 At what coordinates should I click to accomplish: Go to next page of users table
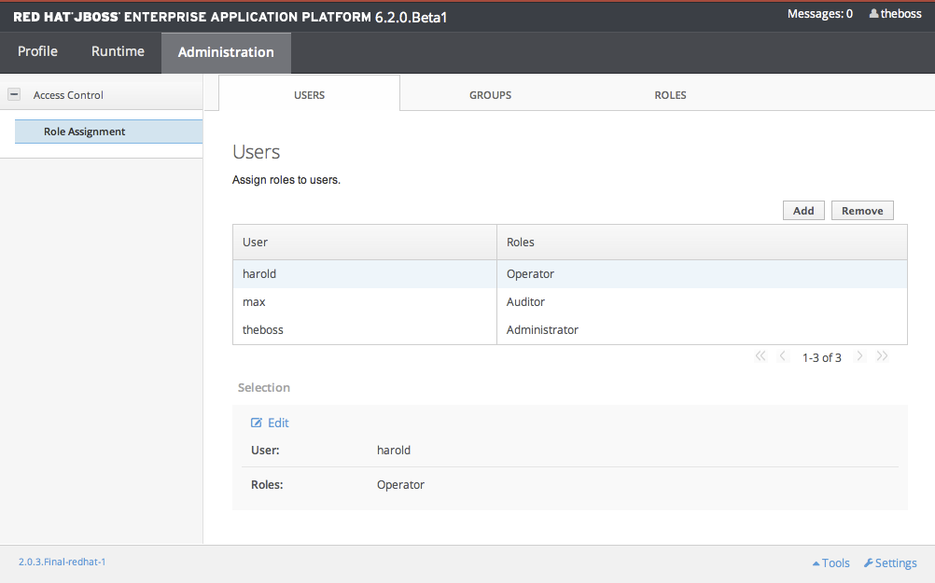(859, 356)
